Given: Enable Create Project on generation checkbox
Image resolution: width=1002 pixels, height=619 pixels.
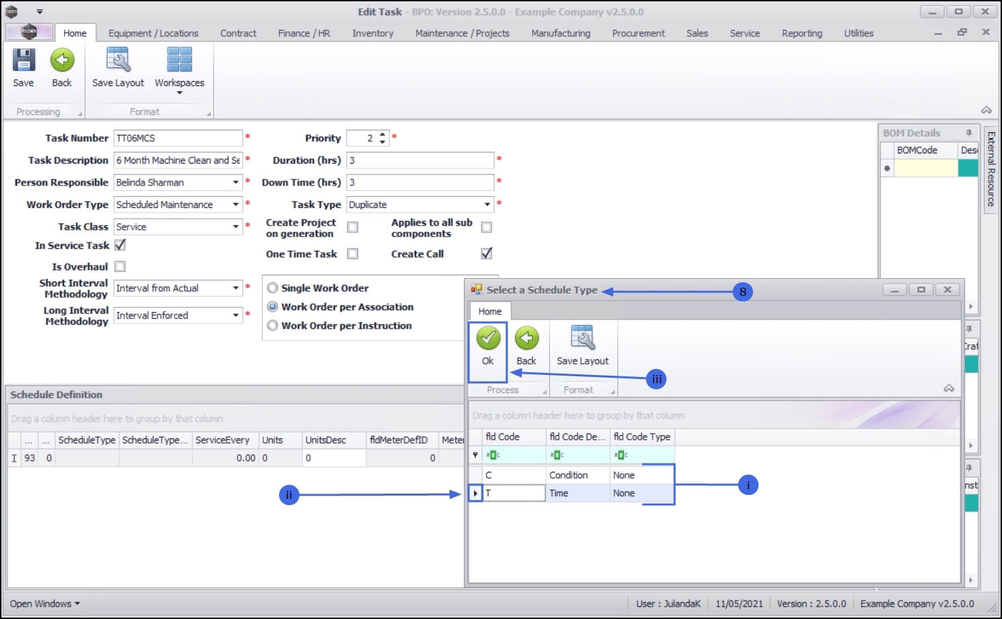Looking at the screenshot, I should coord(353,228).
